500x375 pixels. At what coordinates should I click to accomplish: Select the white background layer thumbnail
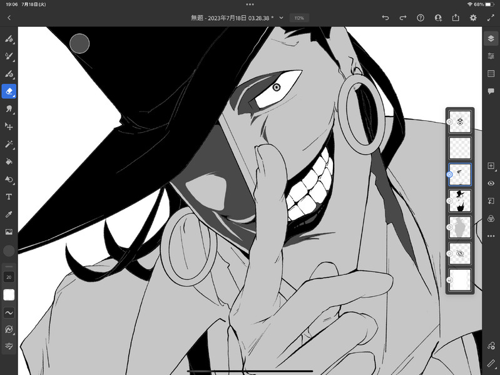click(460, 280)
